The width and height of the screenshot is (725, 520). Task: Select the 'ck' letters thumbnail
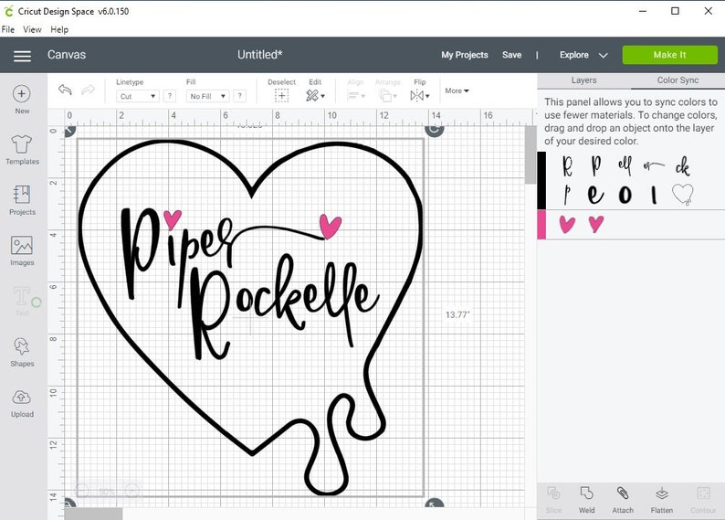pos(683,166)
